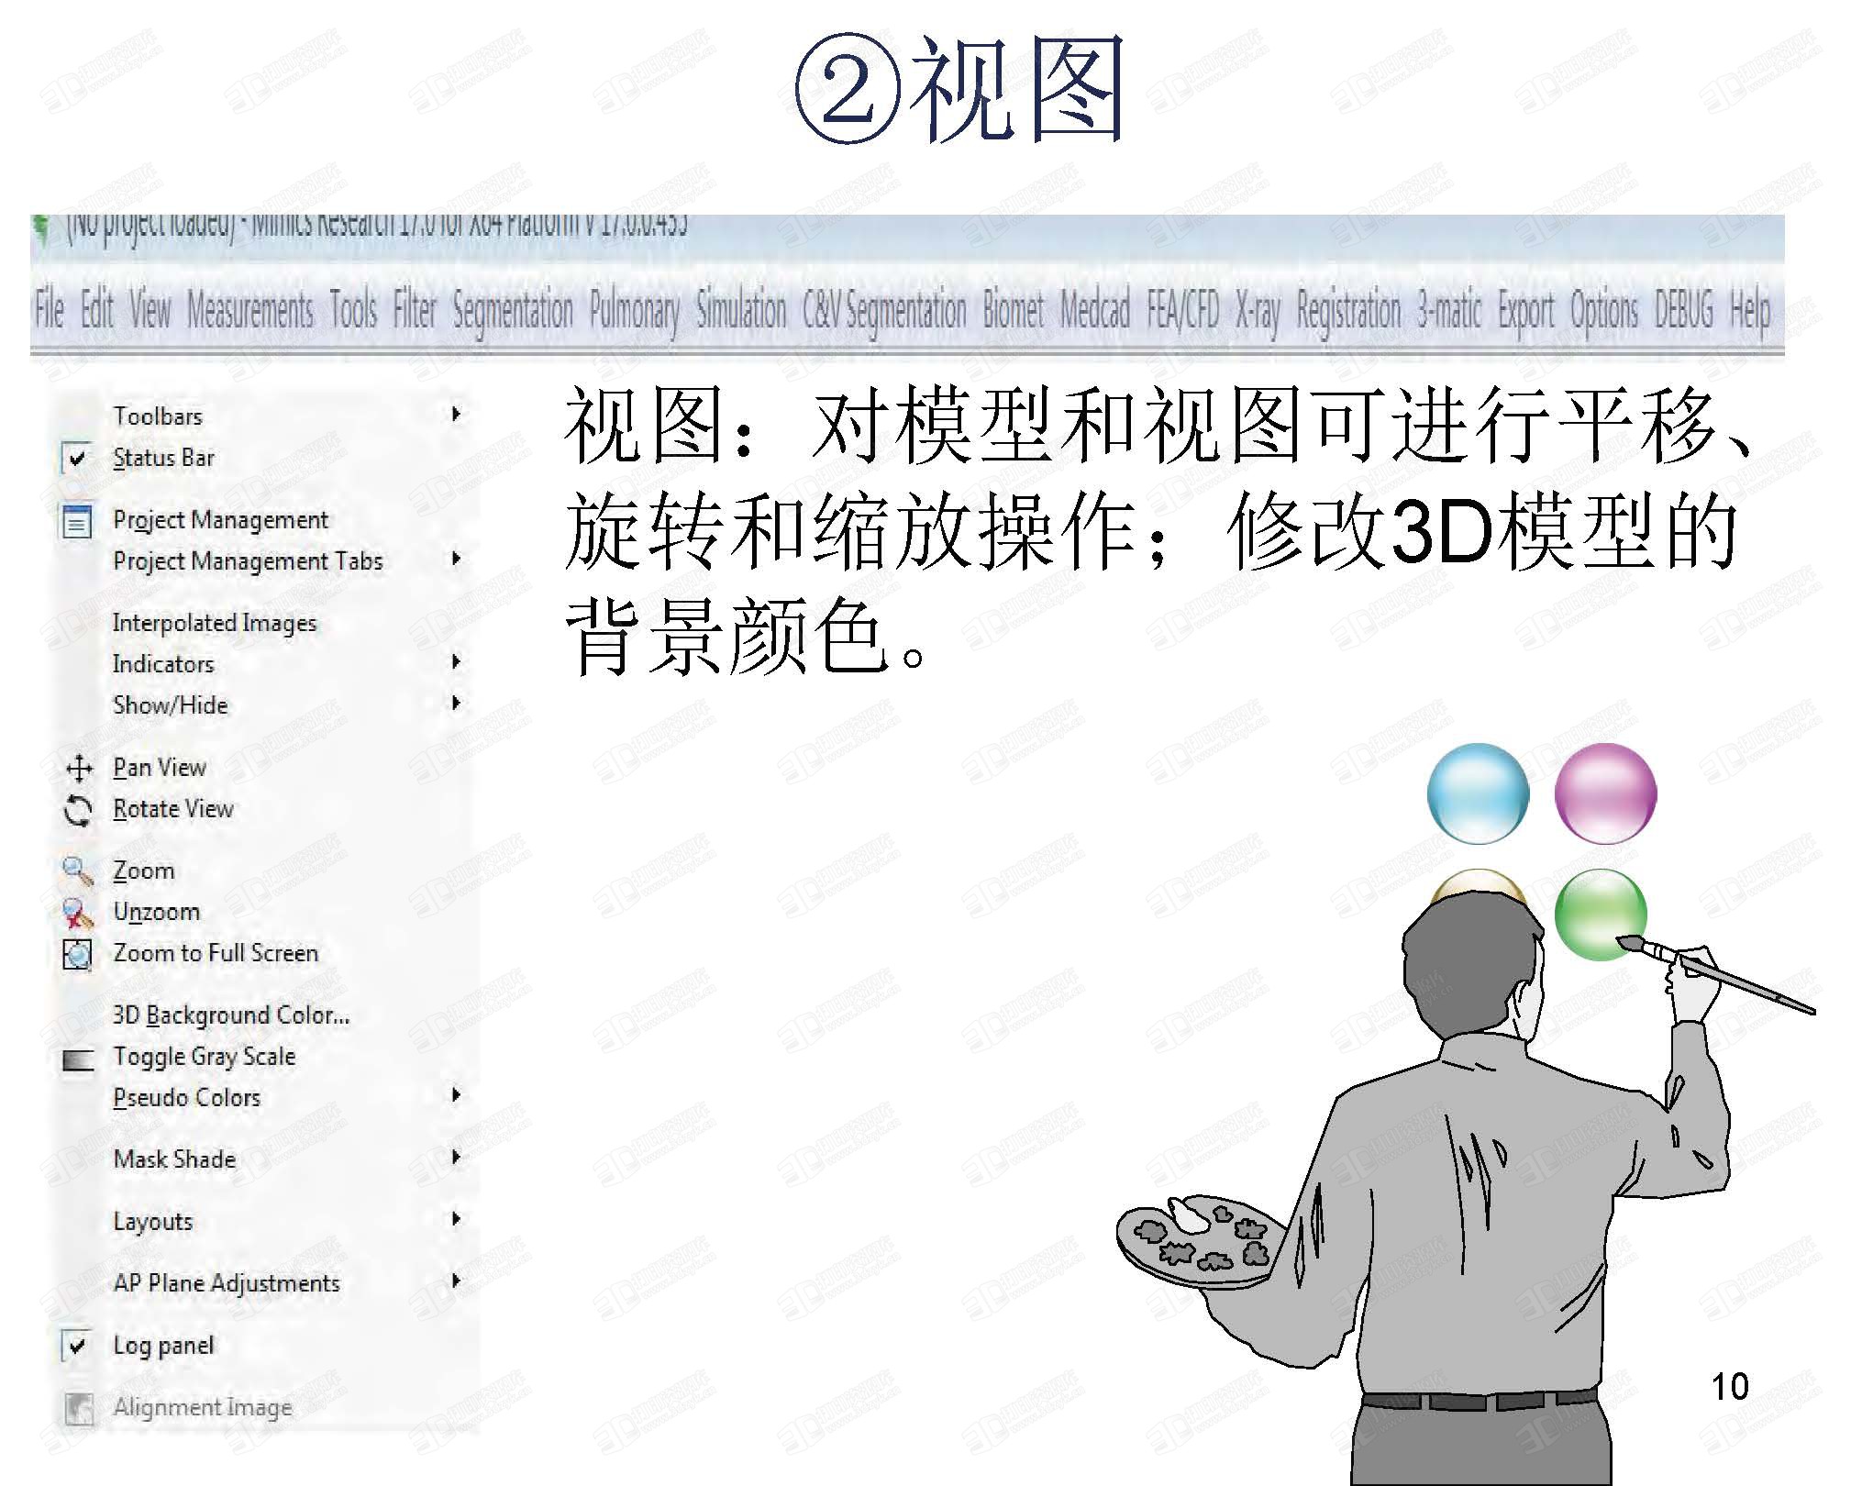1862x1486 pixels.
Task: Click the Pan View cross-arrows icon
Action: pyautogui.click(x=80, y=768)
